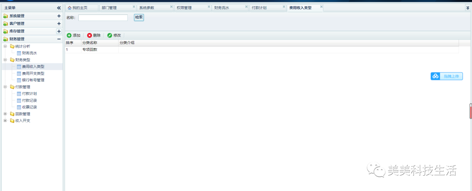Open 财务流水 in the tree
The width and height of the screenshot is (472, 191).
[x=30, y=53]
